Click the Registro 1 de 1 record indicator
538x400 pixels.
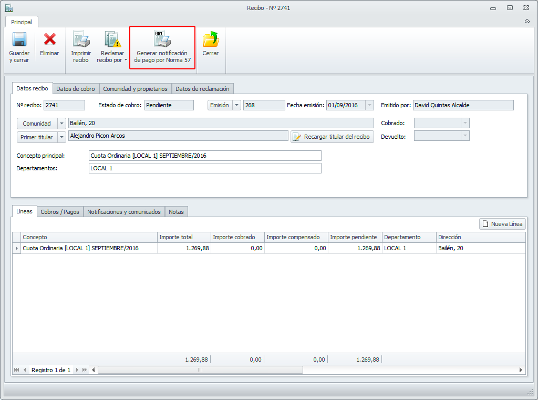click(x=51, y=370)
